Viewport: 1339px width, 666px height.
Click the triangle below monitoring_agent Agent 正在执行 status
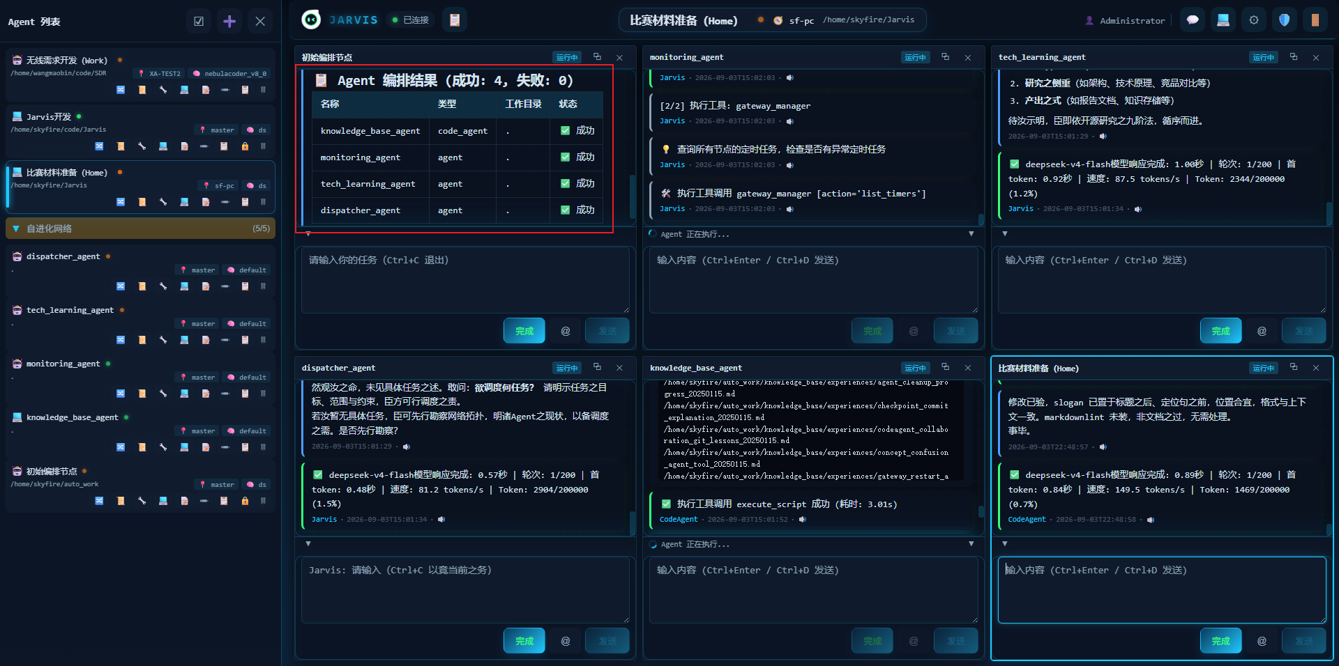click(x=971, y=234)
